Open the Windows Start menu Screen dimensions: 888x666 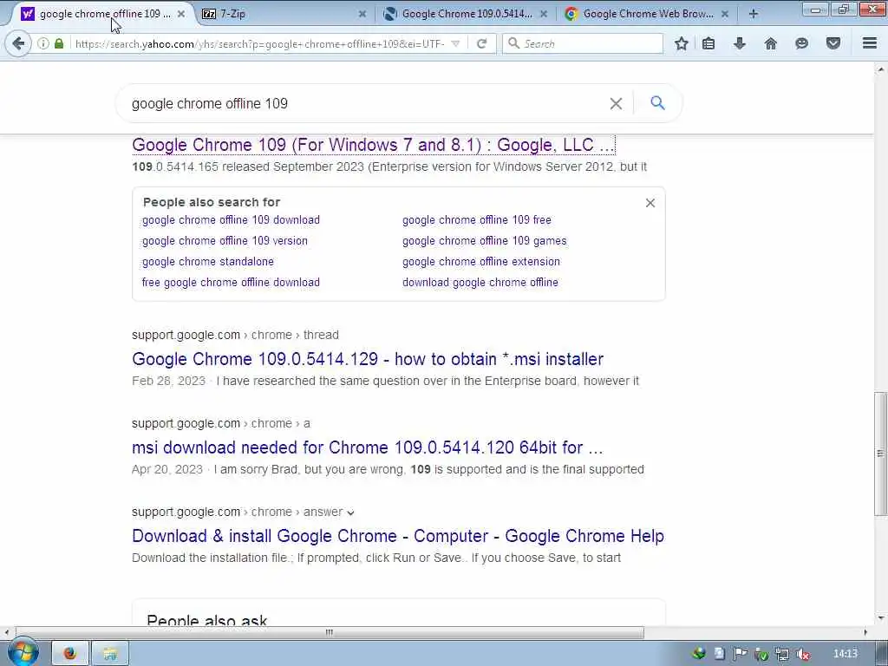point(23,653)
